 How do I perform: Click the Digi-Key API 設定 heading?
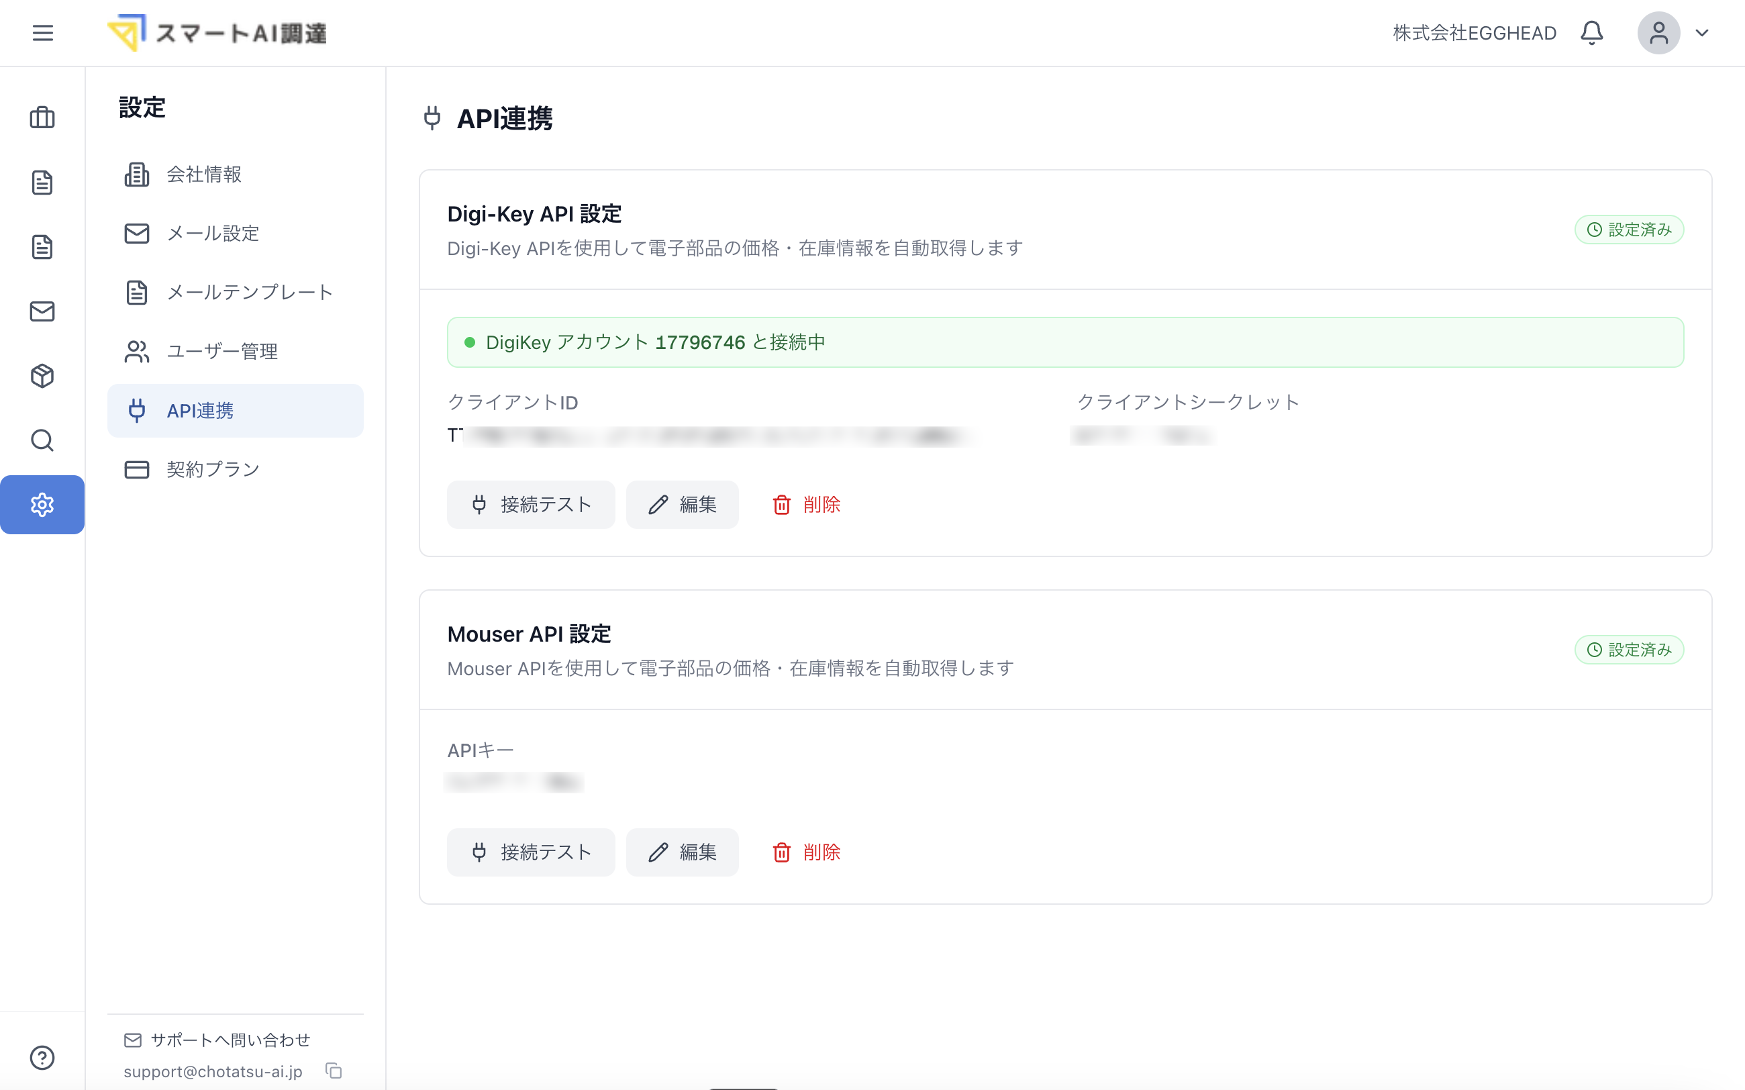[x=534, y=214]
